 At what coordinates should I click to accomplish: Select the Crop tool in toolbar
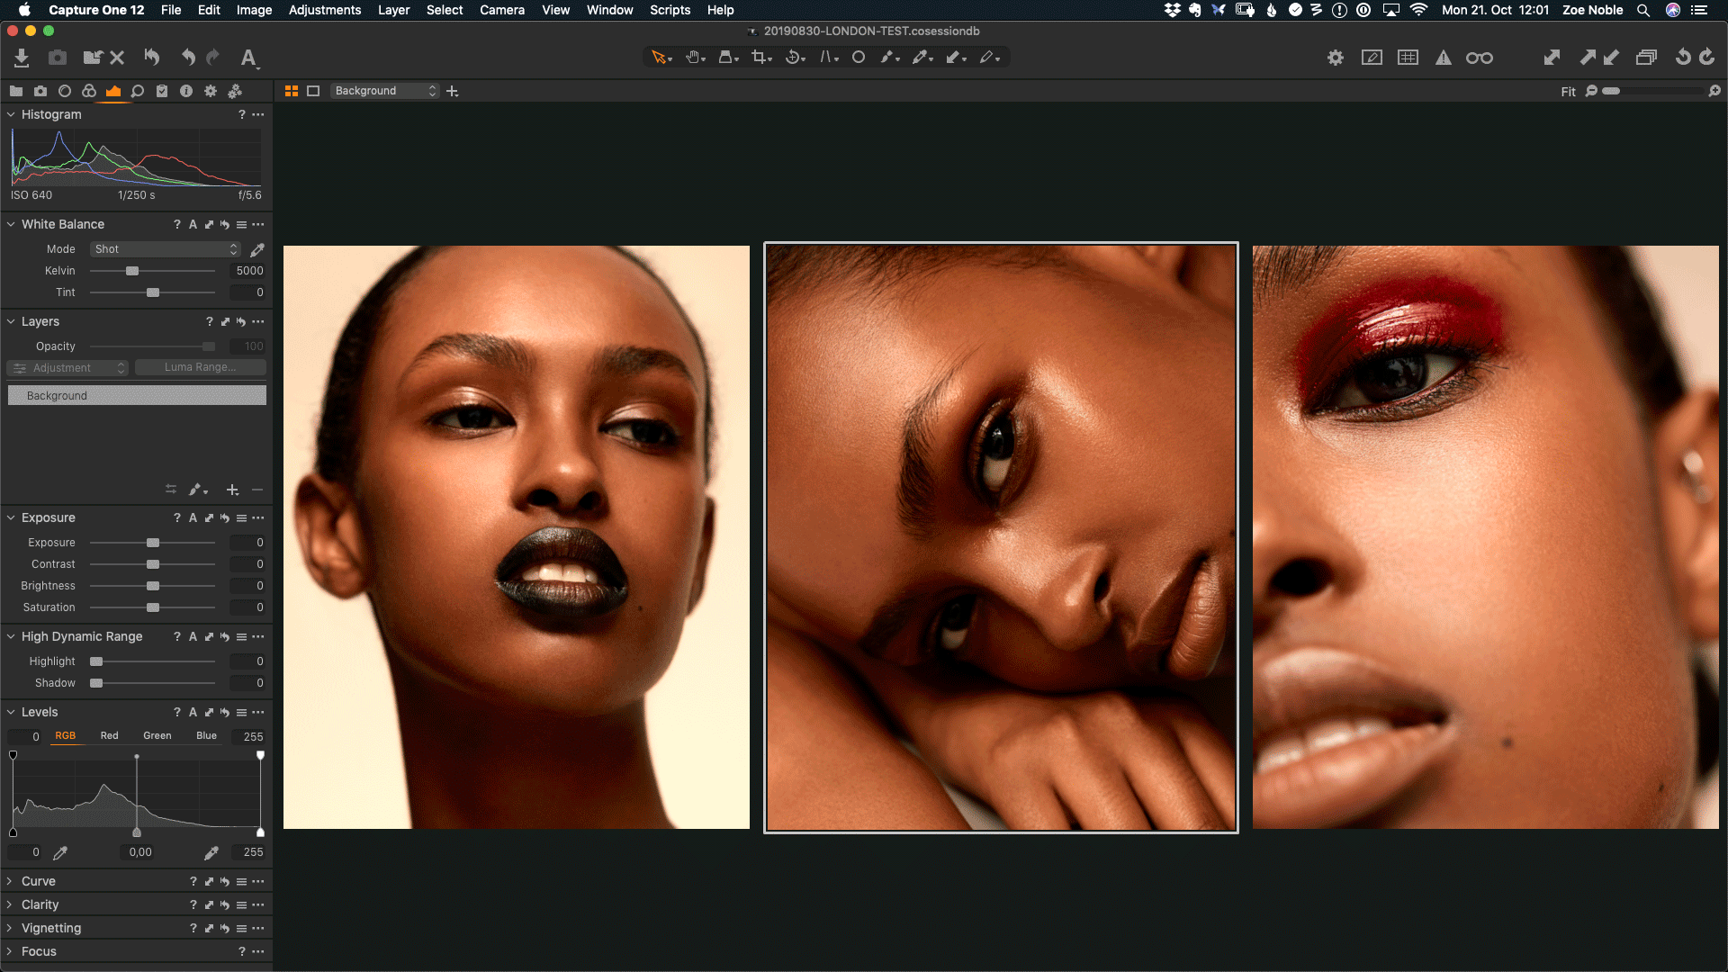point(760,58)
